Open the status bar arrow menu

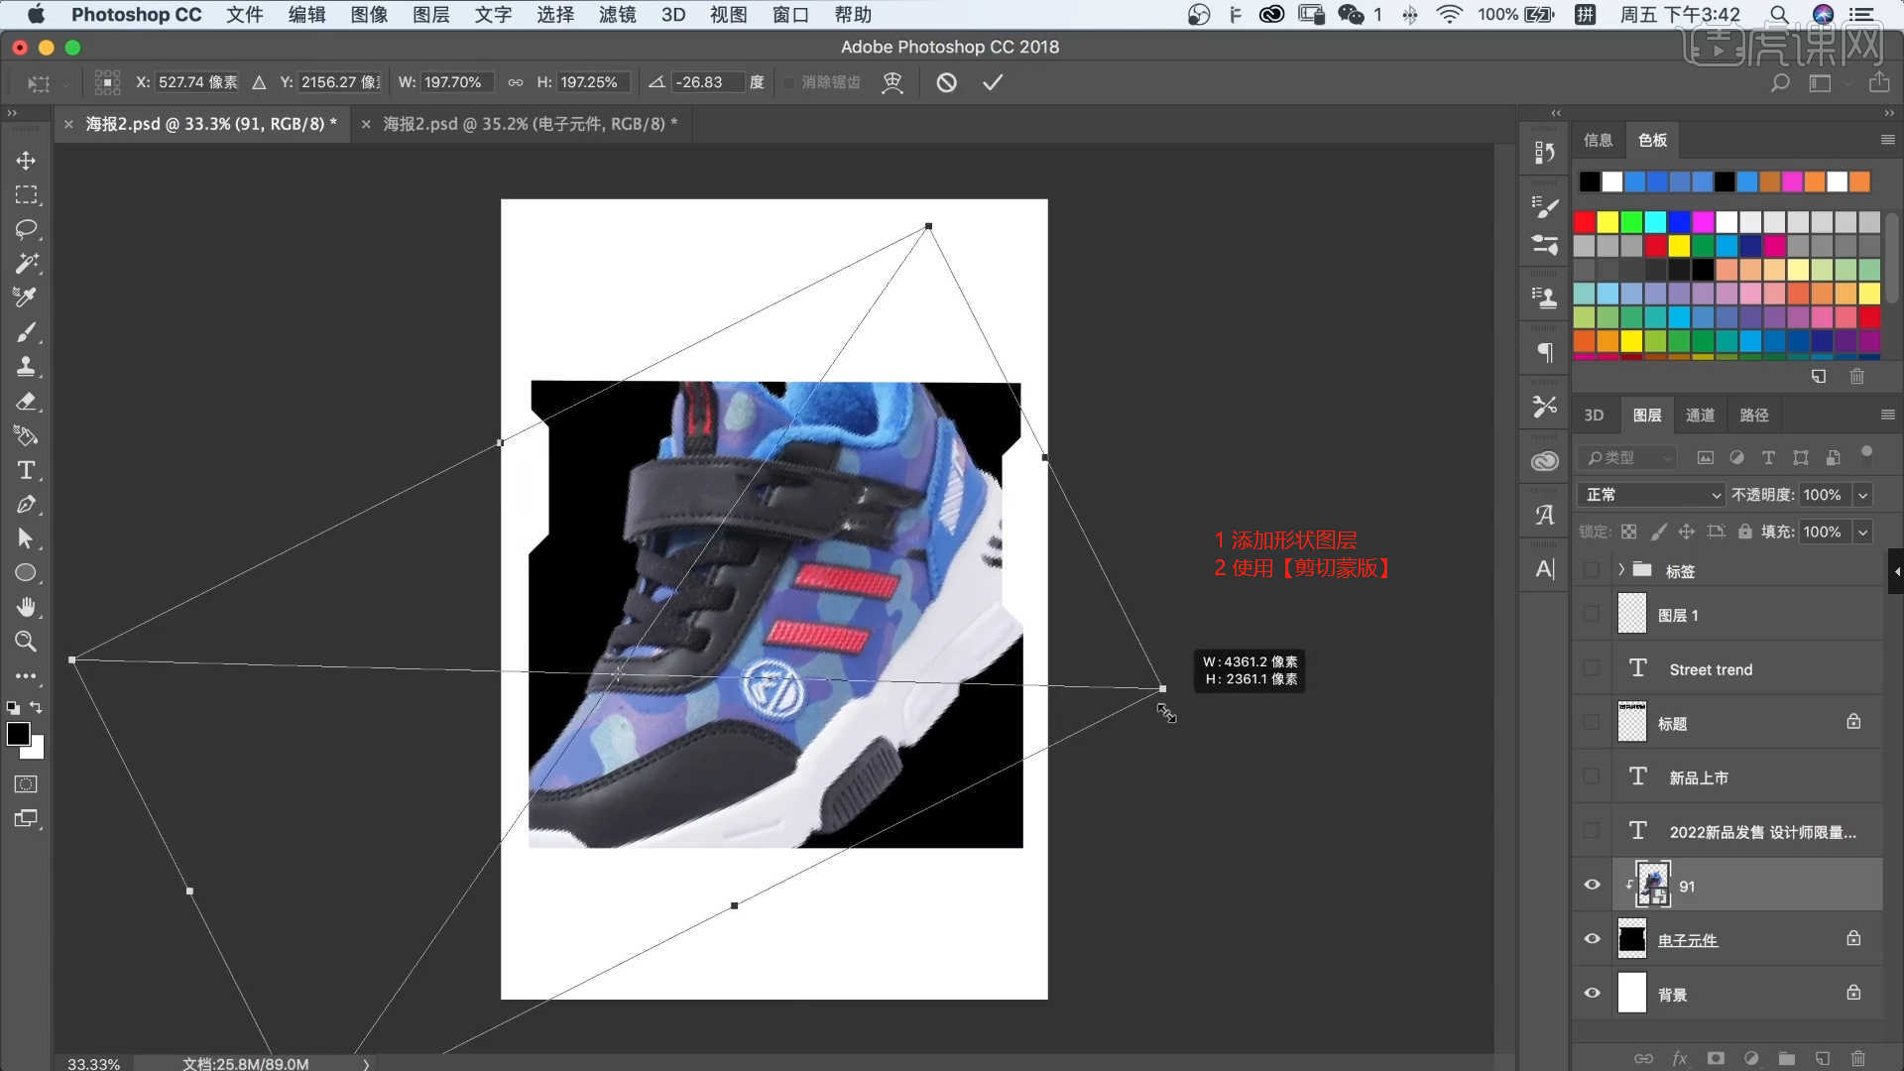(x=366, y=1064)
